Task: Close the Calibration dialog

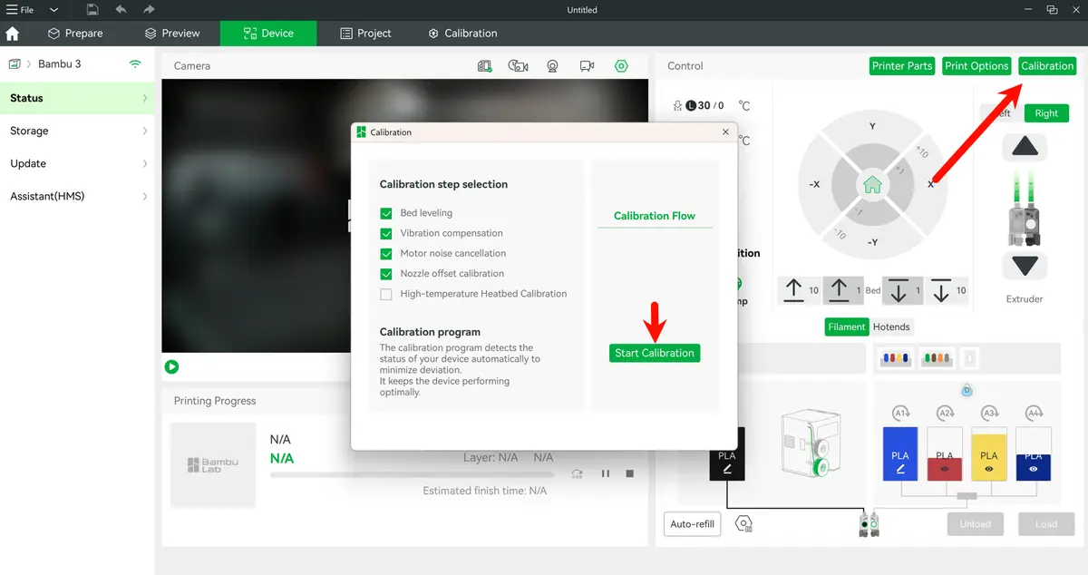Action: (725, 132)
